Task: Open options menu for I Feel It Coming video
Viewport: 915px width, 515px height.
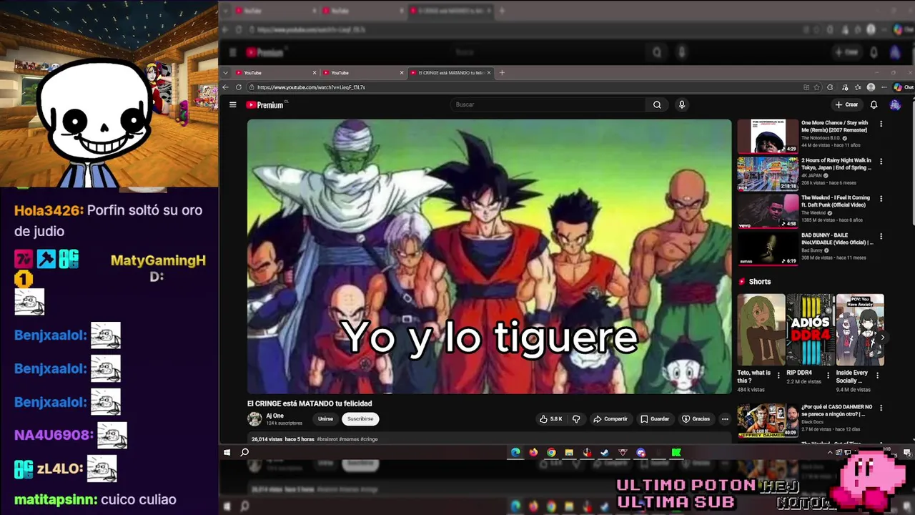Action: pyautogui.click(x=881, y=199)
